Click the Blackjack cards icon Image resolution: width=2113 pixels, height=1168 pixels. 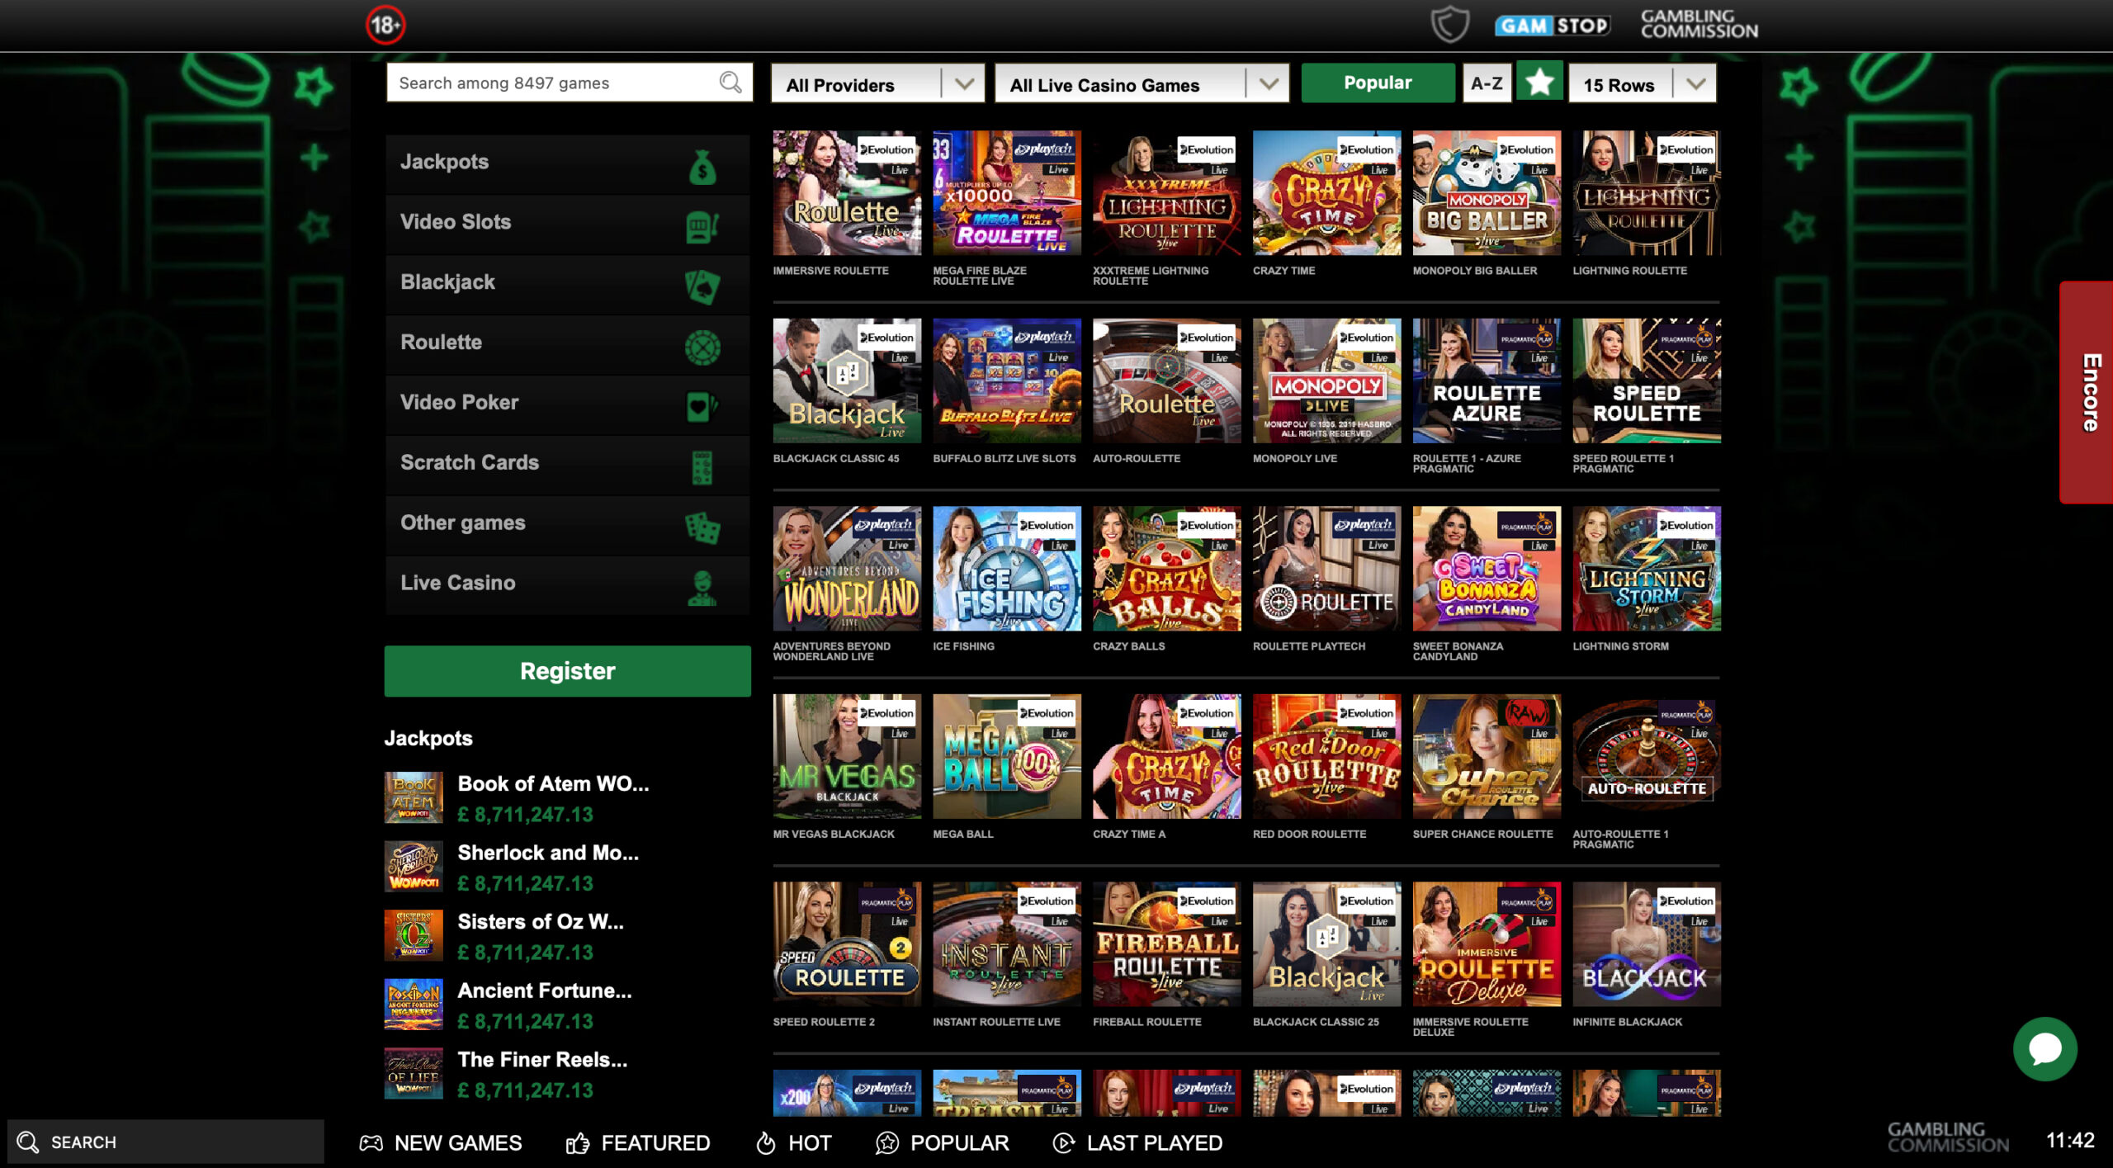click(x=702, y=286)
